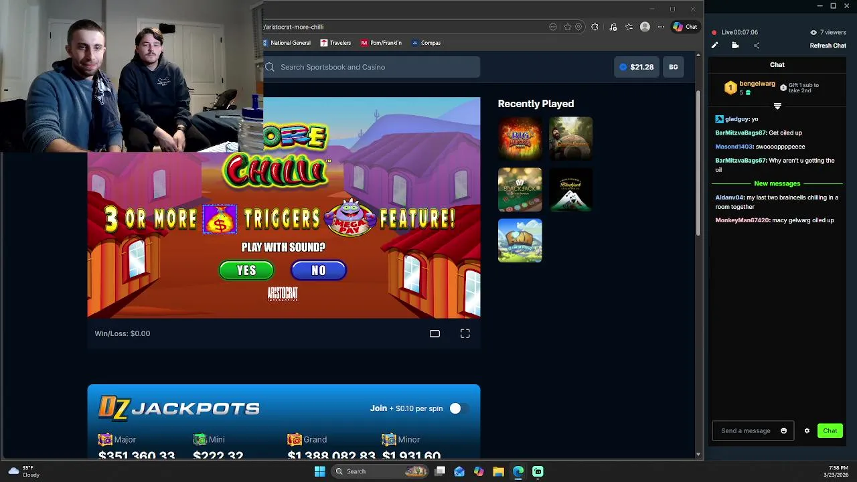Click Refresh Chat
This screenshot has width=857, height=482.
(828, 46)
